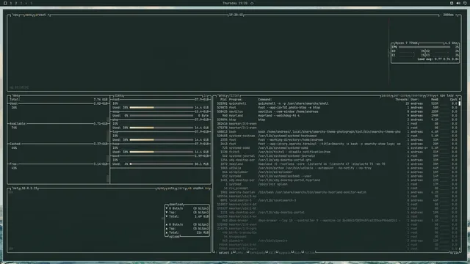
Task: Click the Command column header
Action: point(265,100)
